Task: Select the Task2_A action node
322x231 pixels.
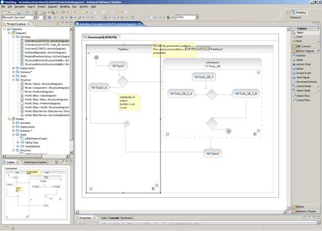Action: [x=99, y=87]
